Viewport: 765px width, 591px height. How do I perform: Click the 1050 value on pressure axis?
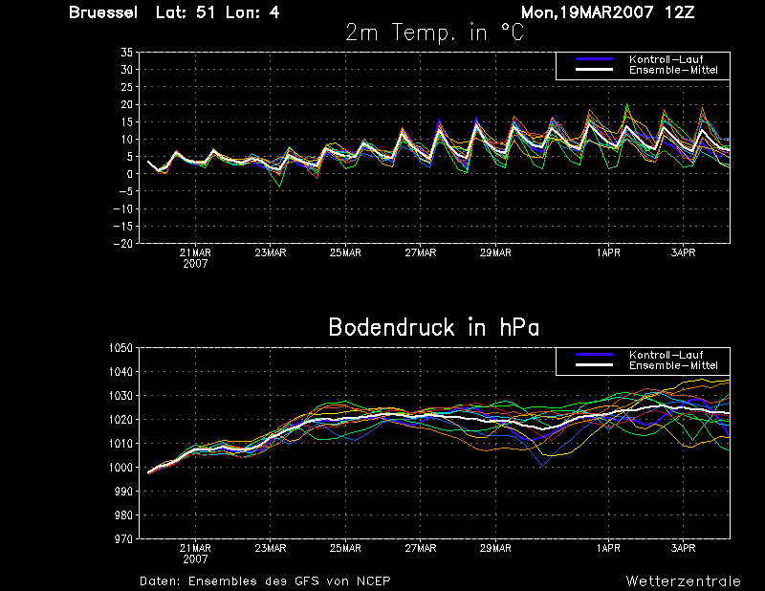click(120, 348)
